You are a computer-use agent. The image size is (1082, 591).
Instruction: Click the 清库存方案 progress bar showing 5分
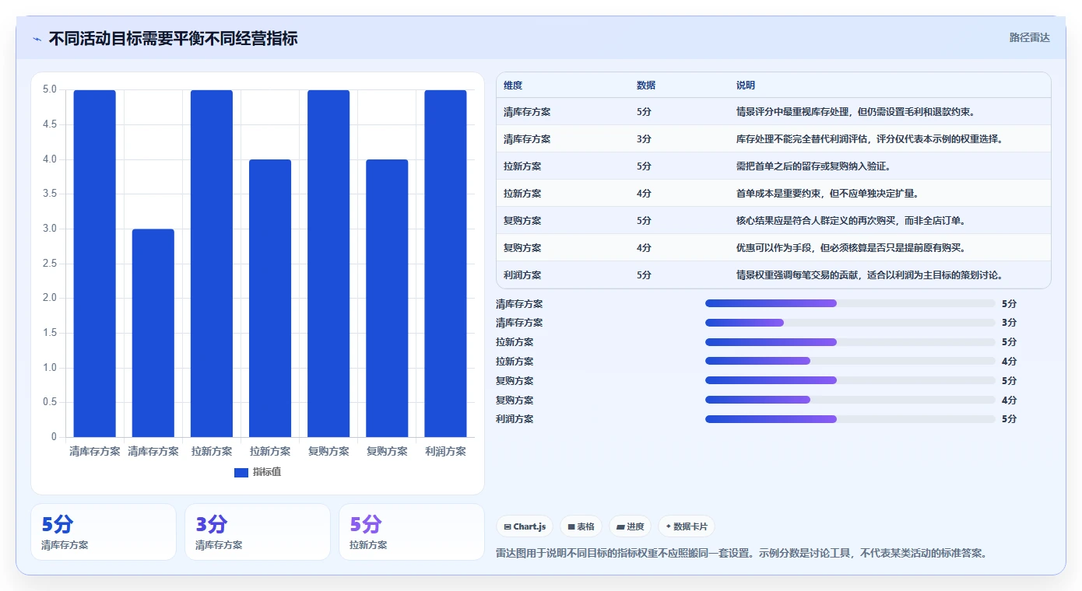click(850, 303)
